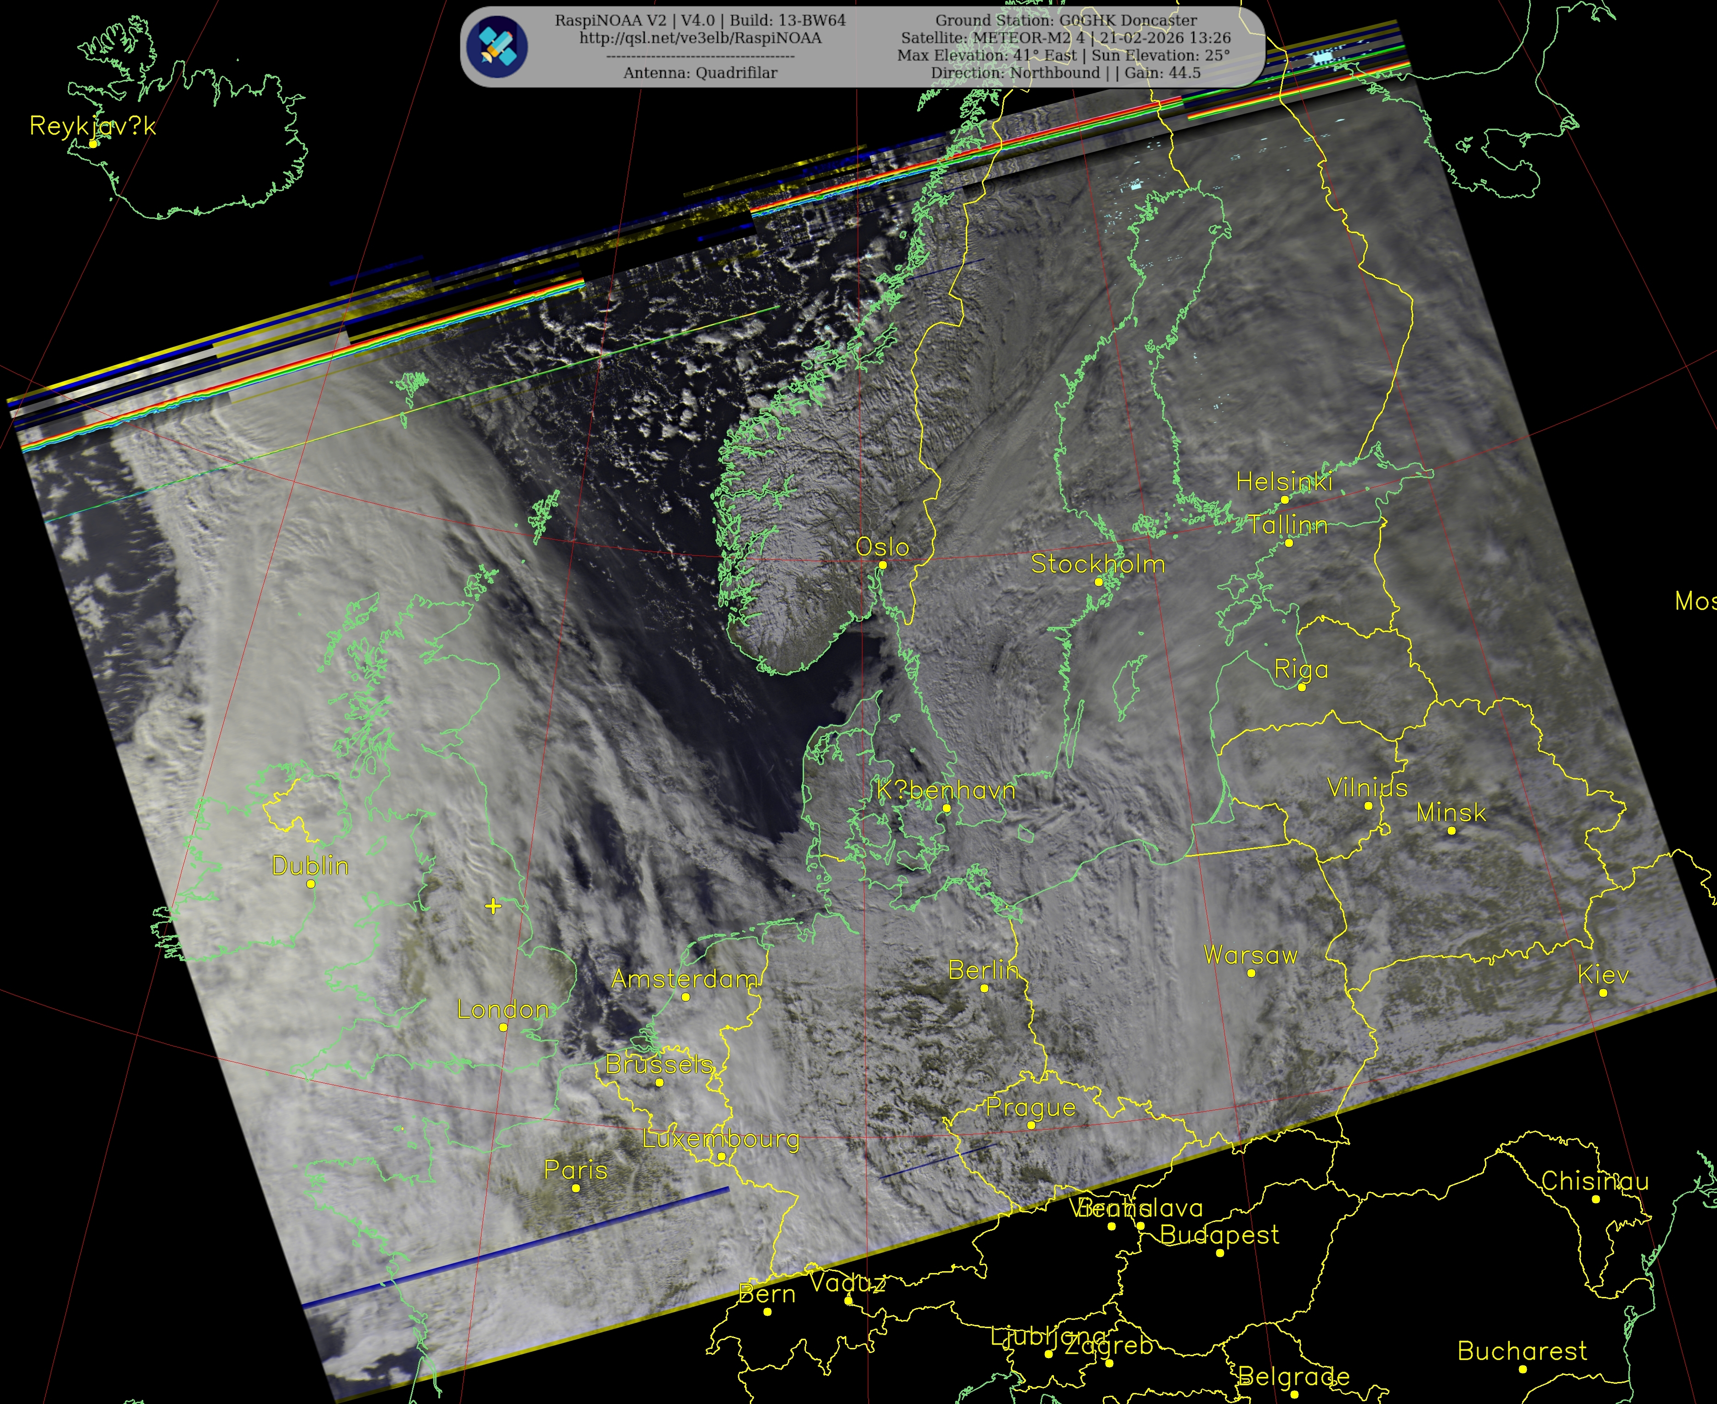The width and height of the screenshot is (1717, 1404).
Task: Click the Reykjavik city dot marker
Action: point(94,144)
